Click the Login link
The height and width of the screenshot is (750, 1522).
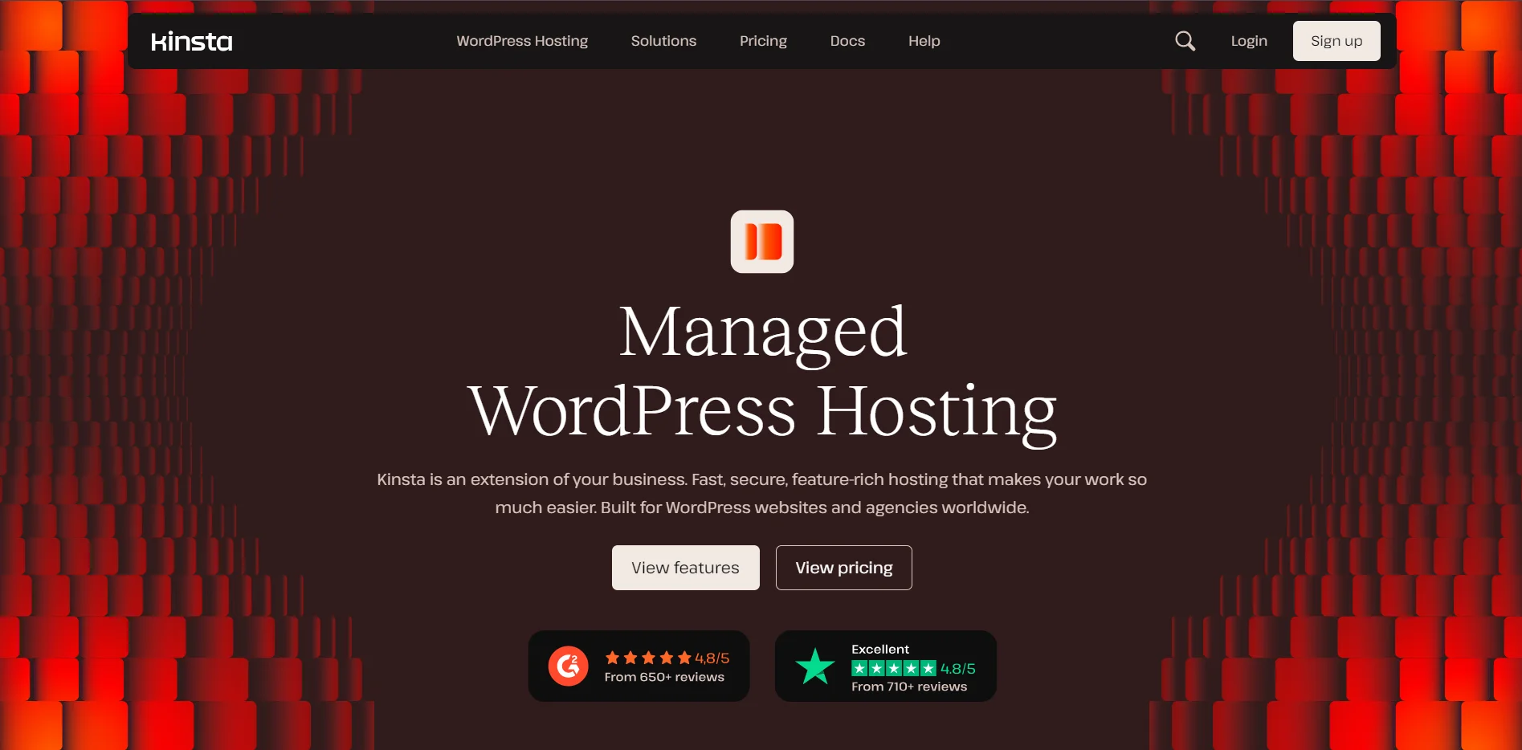(x=1249, y=41)
